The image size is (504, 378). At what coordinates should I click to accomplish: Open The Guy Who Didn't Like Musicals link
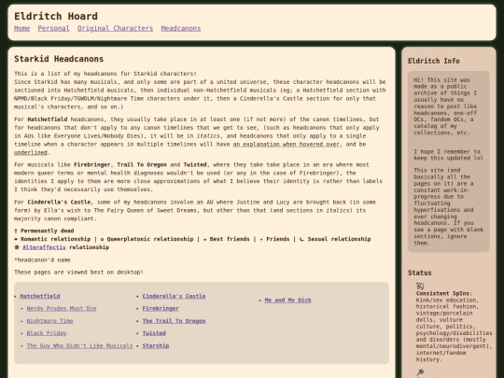[79, 346]
